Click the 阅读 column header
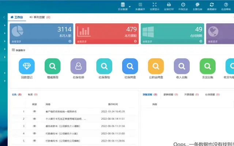The width and height of the screenshot is (234, 146). 34,104
